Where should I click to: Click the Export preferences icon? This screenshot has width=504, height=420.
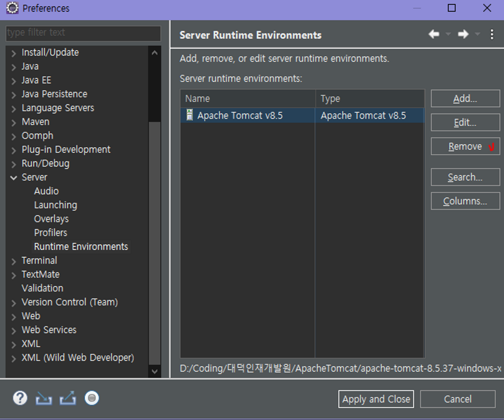coord(68,398)
